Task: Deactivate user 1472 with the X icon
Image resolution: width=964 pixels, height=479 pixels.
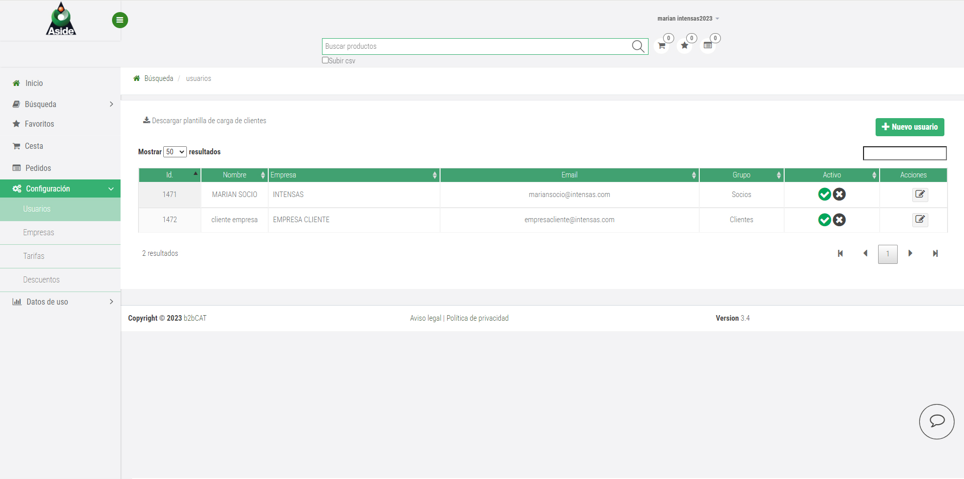Action: 839,220
